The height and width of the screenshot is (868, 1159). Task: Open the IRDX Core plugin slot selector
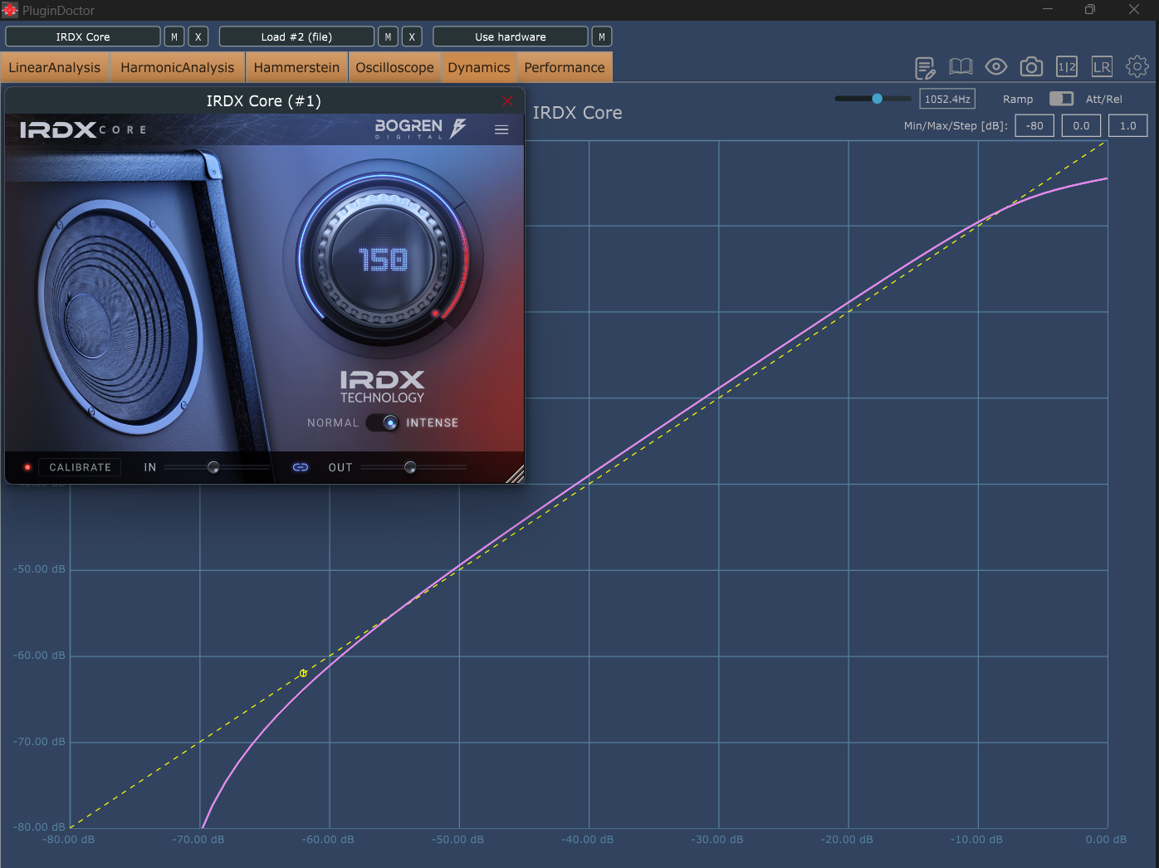pos(83,37)
